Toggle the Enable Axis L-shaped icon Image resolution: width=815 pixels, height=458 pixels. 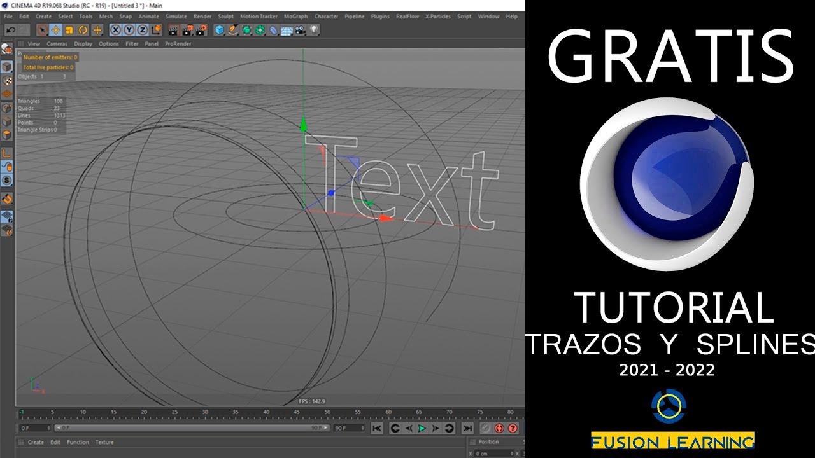coord(7,153)
